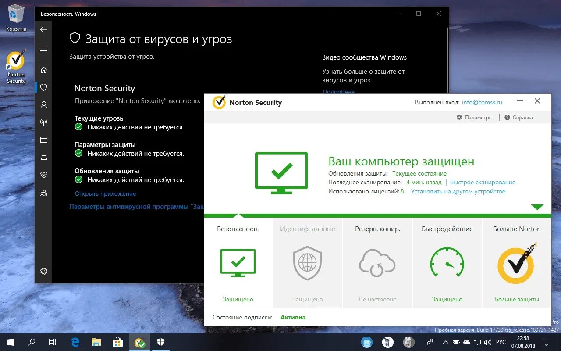561x351 pixels.
Task: Open hamburger menu in Windows Security
Action: point(43,49)
